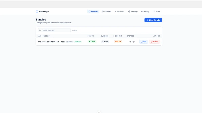Create a New Bundle
The image size is (202, 113).
tap(153, 20)
